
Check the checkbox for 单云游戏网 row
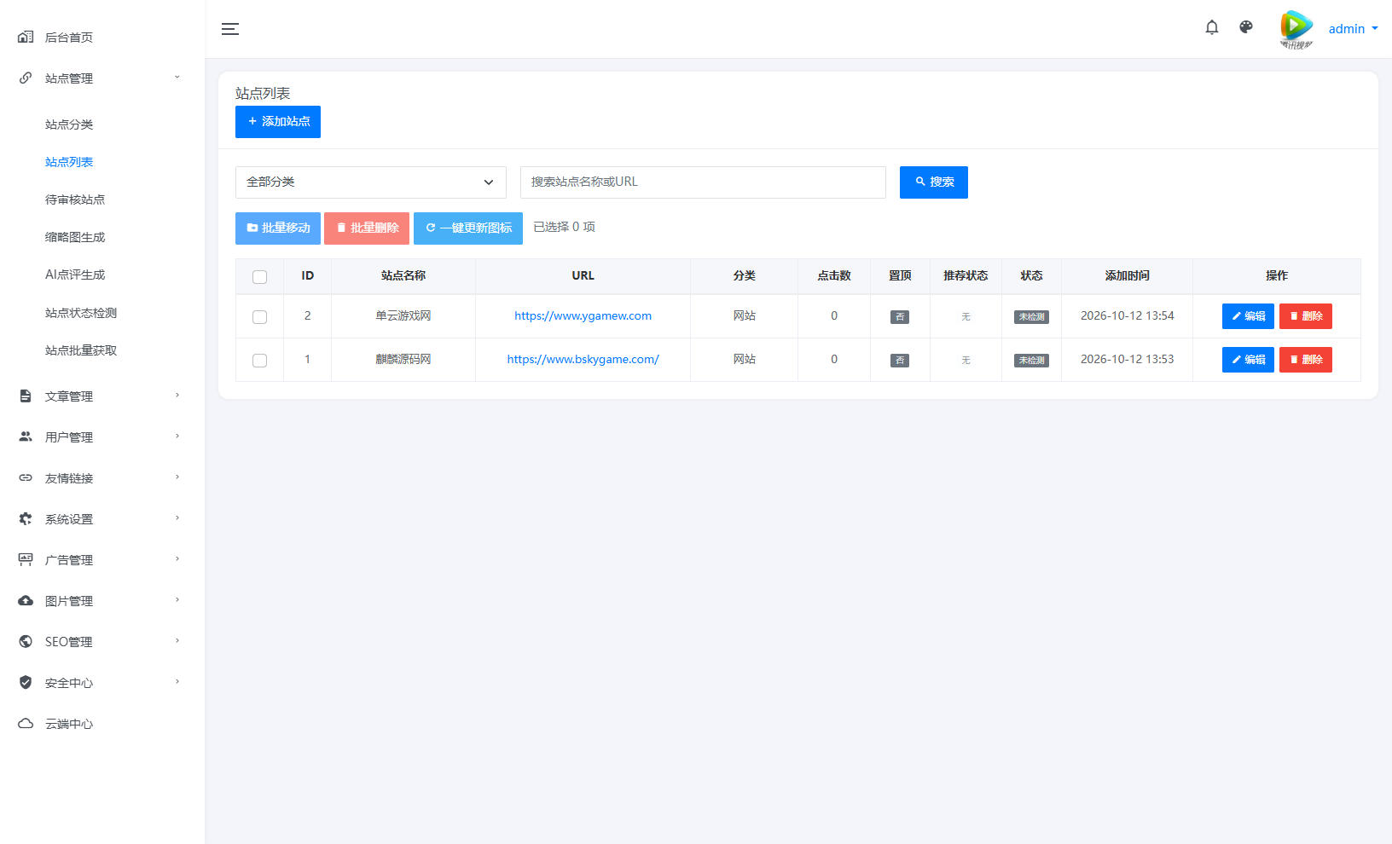pos(260,316)
